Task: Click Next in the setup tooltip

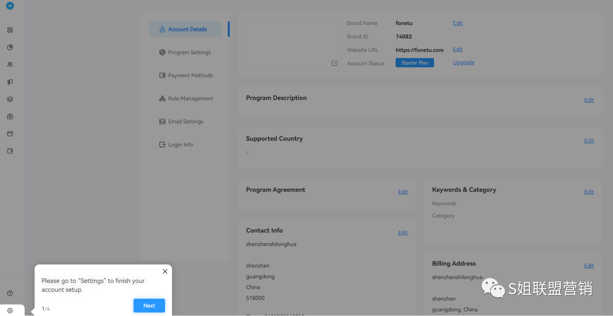Action: 149,306
